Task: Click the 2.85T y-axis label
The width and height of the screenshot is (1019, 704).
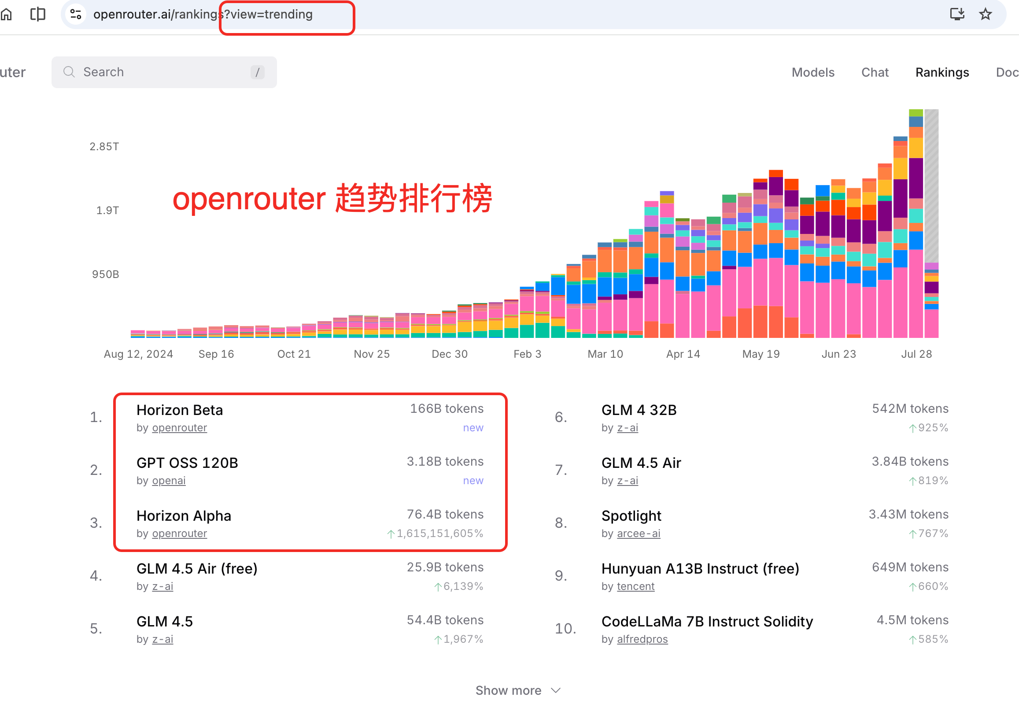Action: (104, 146)
